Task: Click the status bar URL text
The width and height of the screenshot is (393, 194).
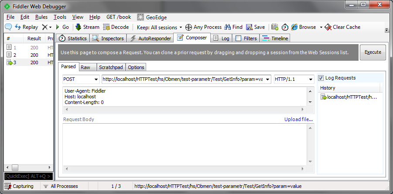Action: click(x=218, y=186)
